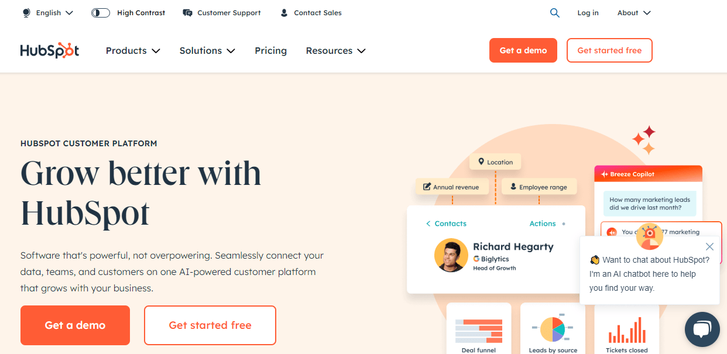Open the Solutions navigation menu

pyautogui.click(x=207, y=51)
